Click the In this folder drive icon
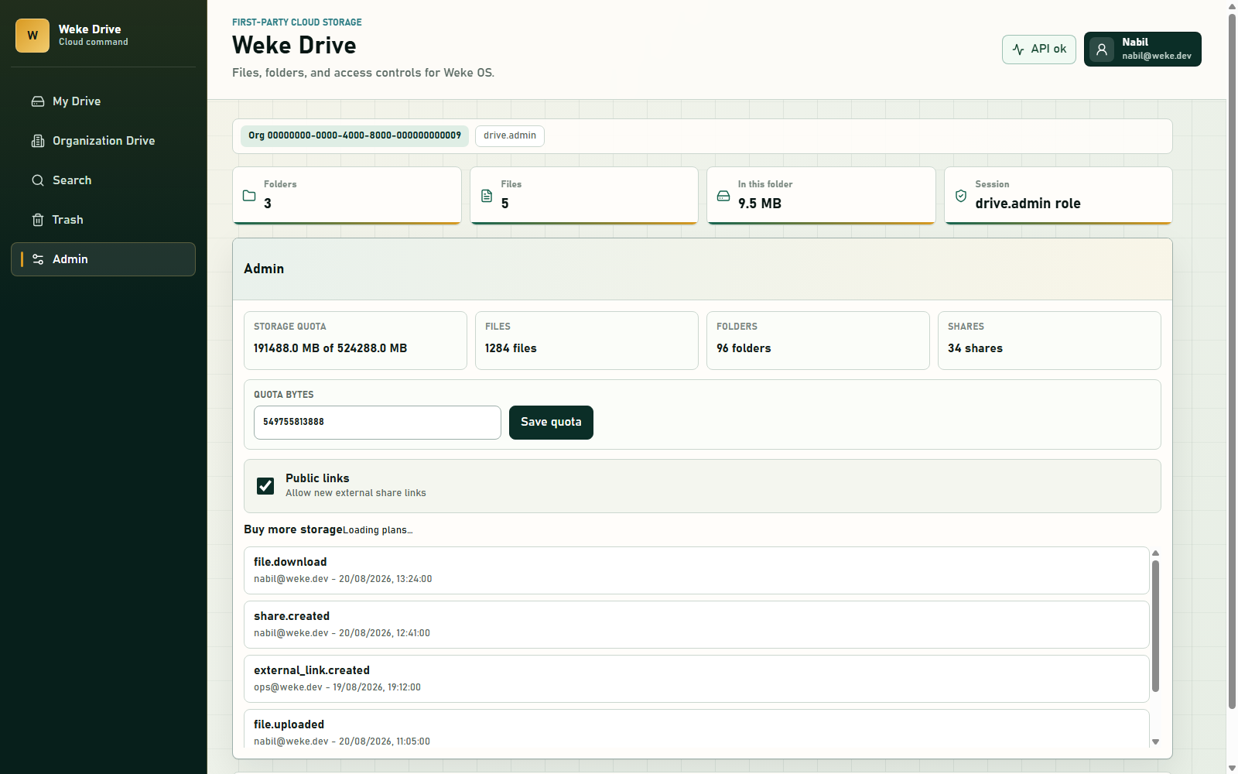This screenshot has width=1238, height=774. 723,196
